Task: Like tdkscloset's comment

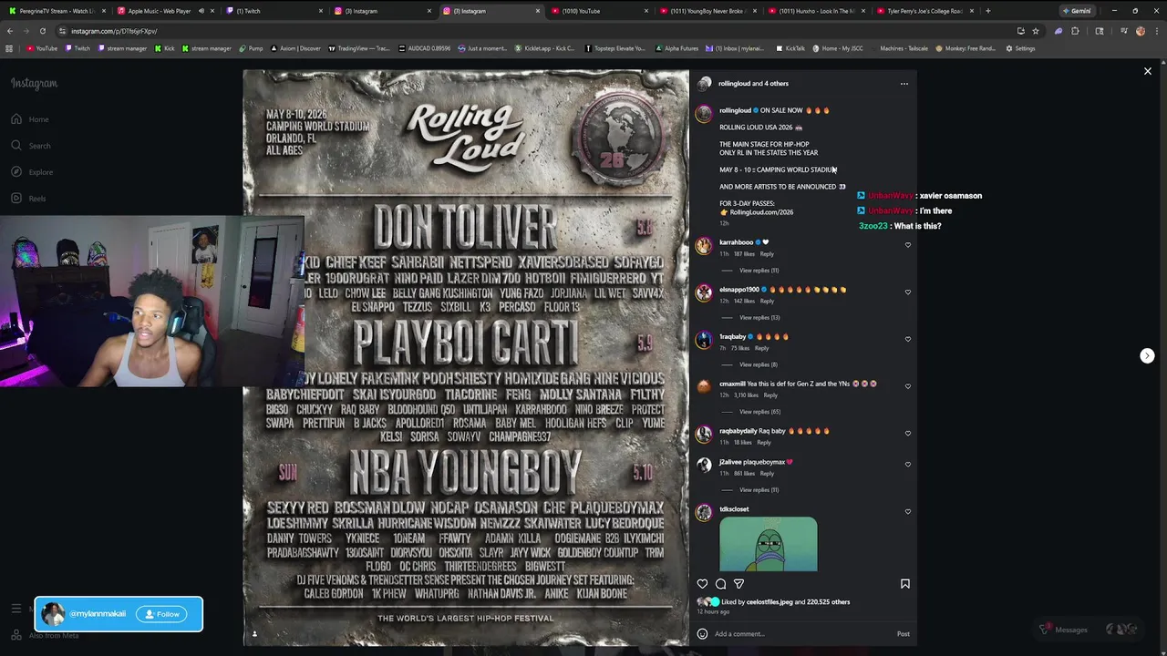Action: tap(907, 512)
